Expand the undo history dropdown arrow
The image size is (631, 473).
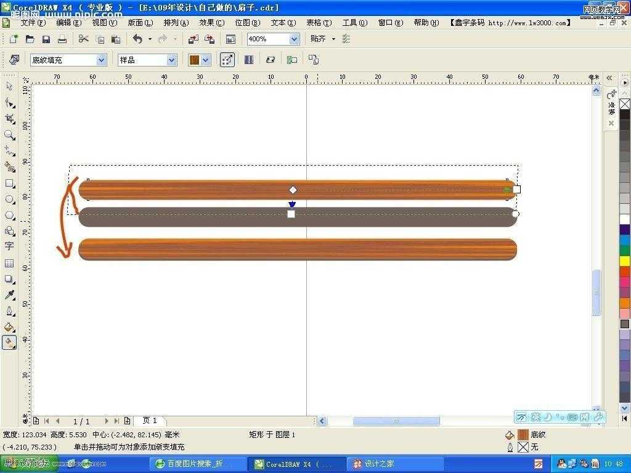coord(150,39)
